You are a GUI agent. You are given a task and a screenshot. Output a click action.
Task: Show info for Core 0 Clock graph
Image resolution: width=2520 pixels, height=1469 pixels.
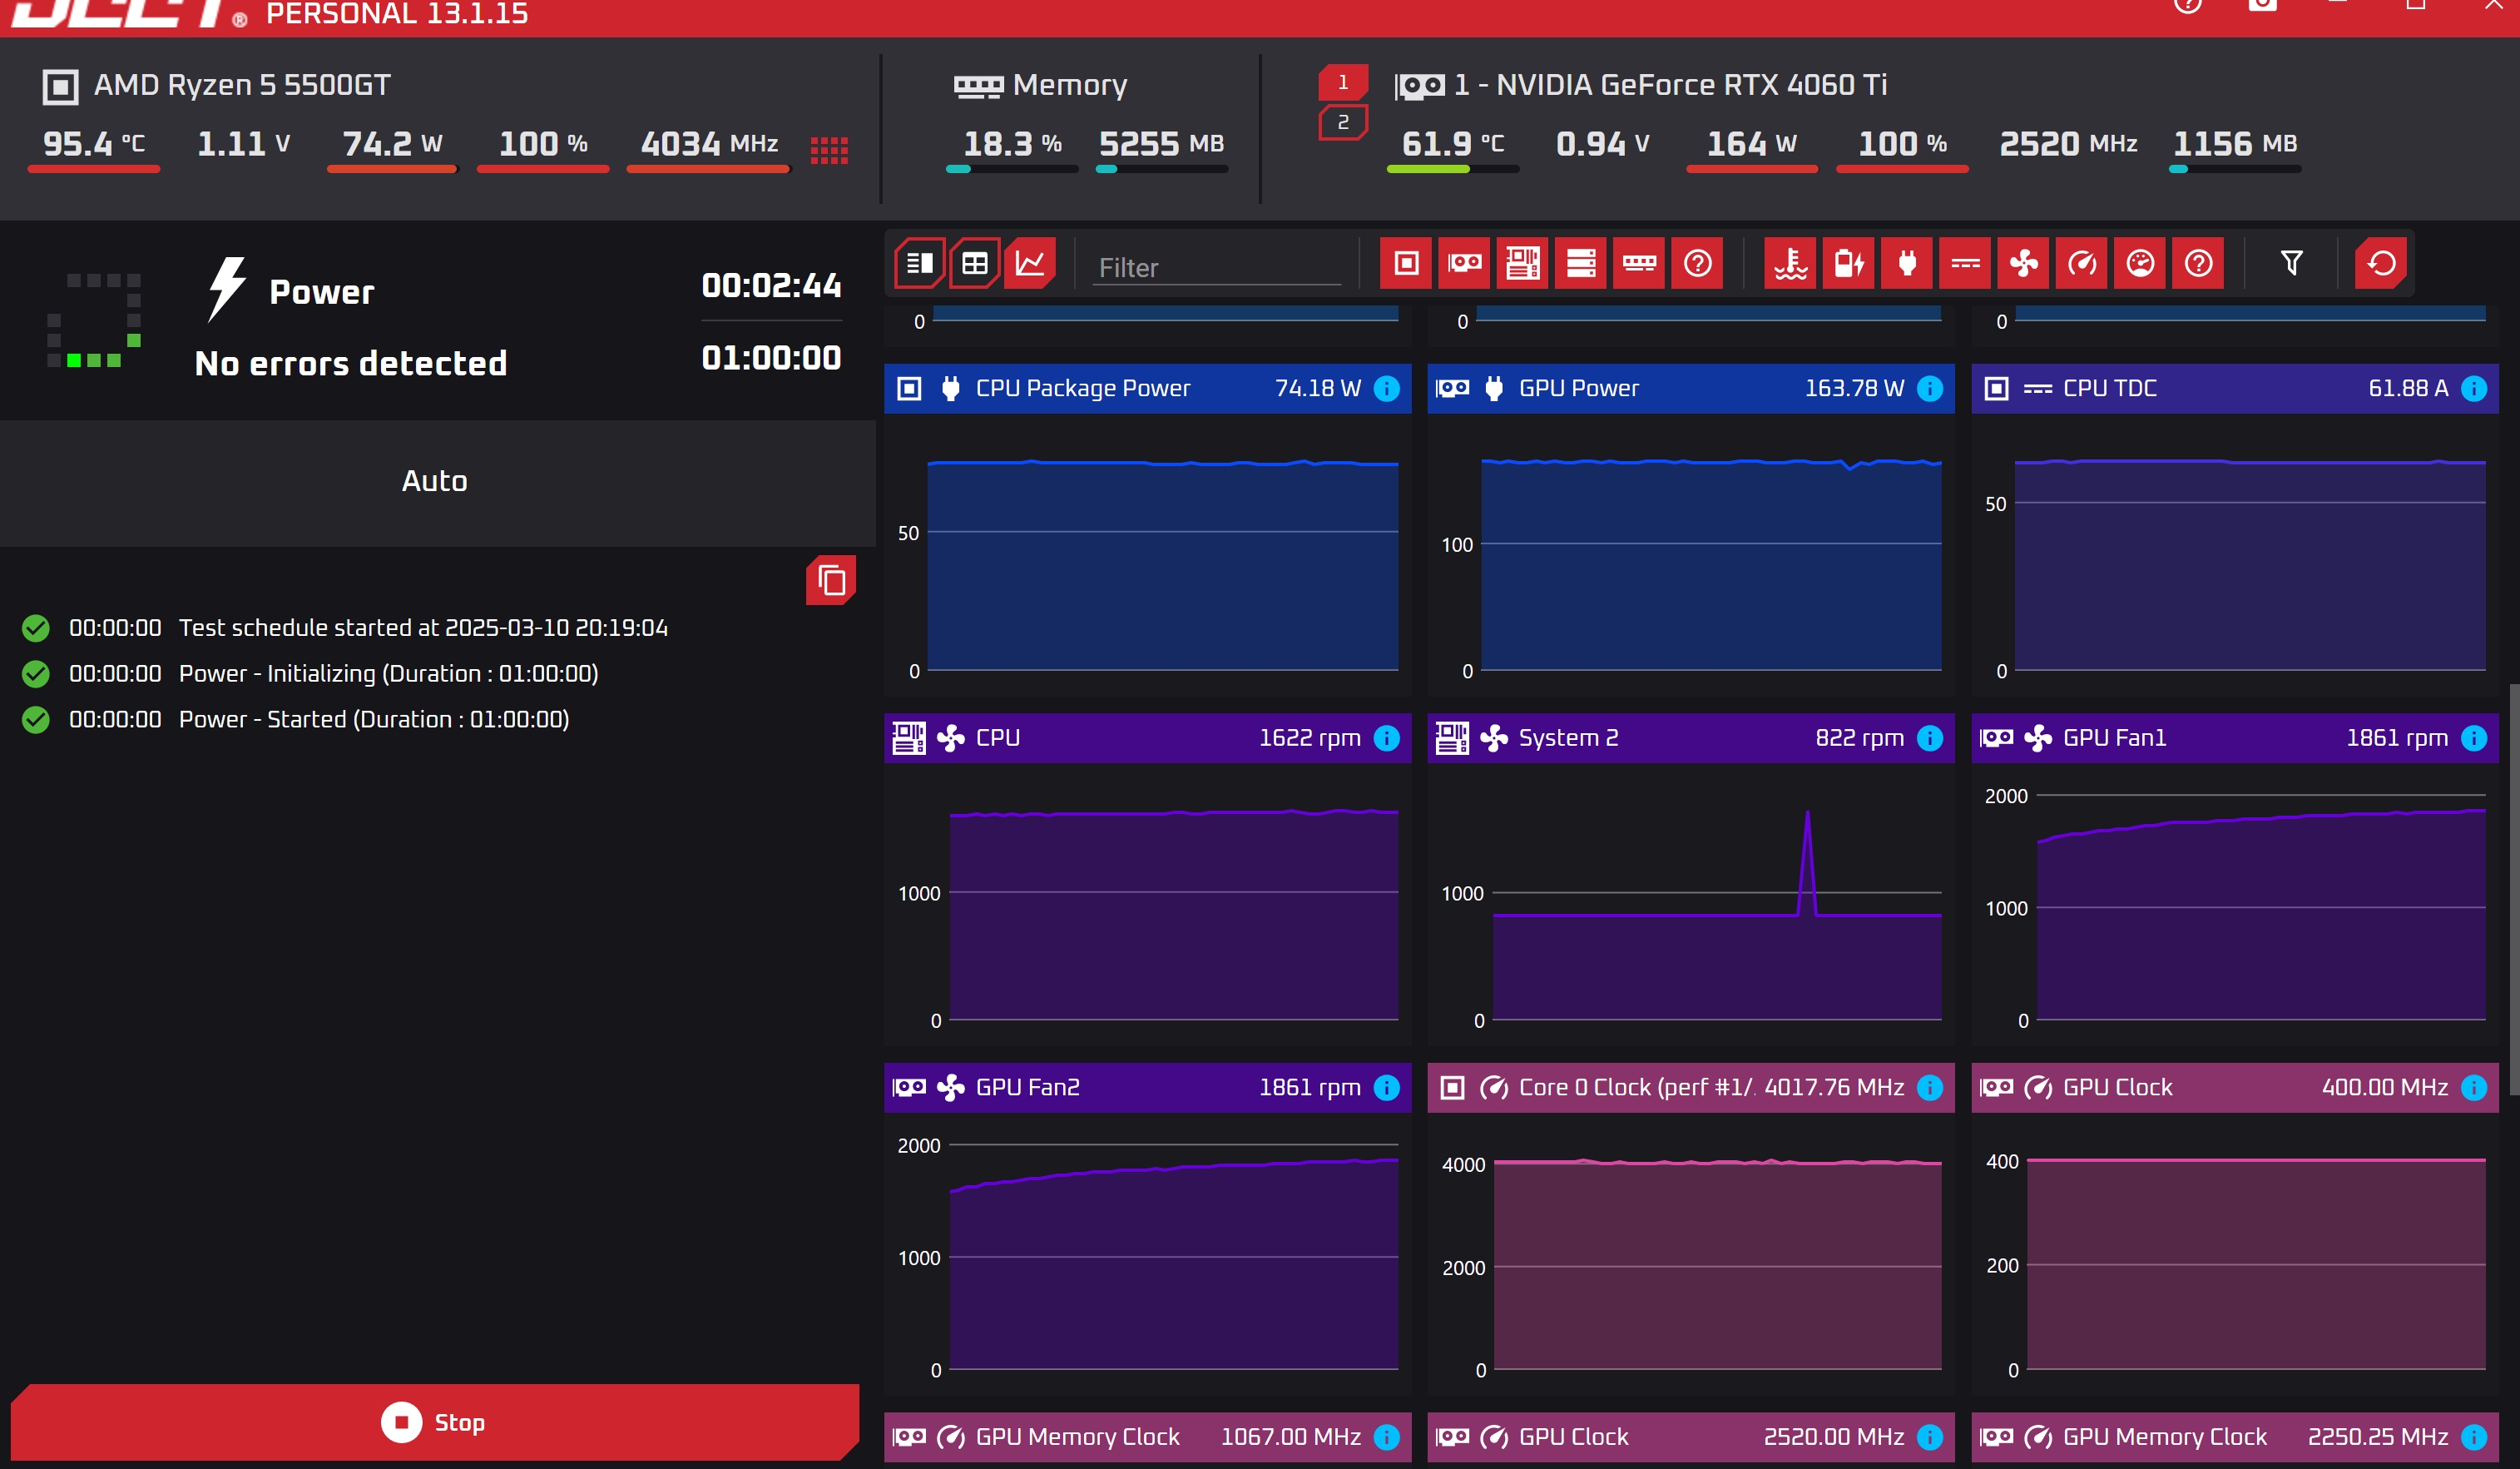pyautogui.click(x=1930, y=1087)
